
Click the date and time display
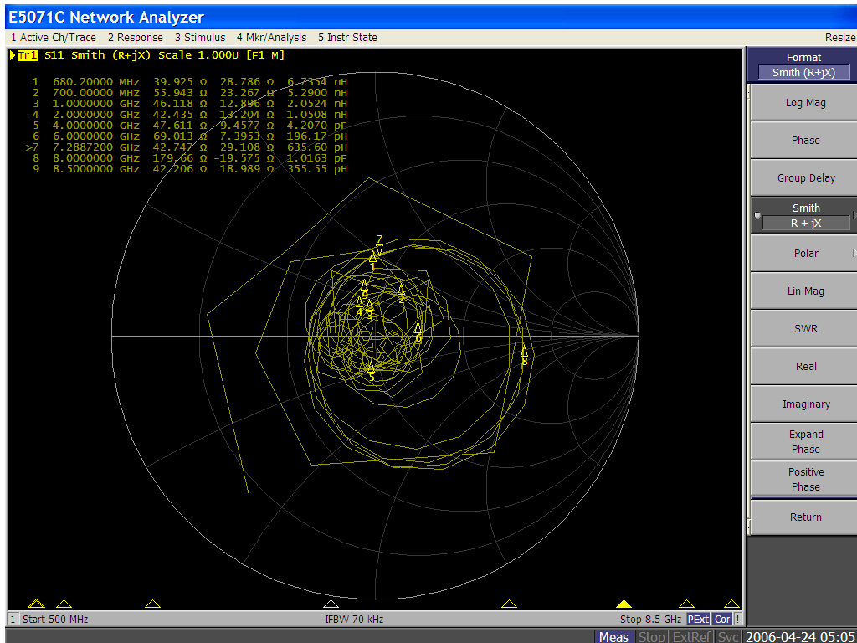(800, 636)
